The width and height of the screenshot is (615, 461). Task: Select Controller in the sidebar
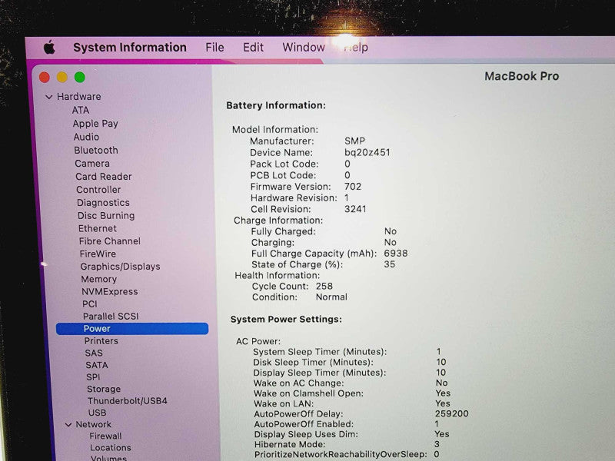click(x=98, y=190)
